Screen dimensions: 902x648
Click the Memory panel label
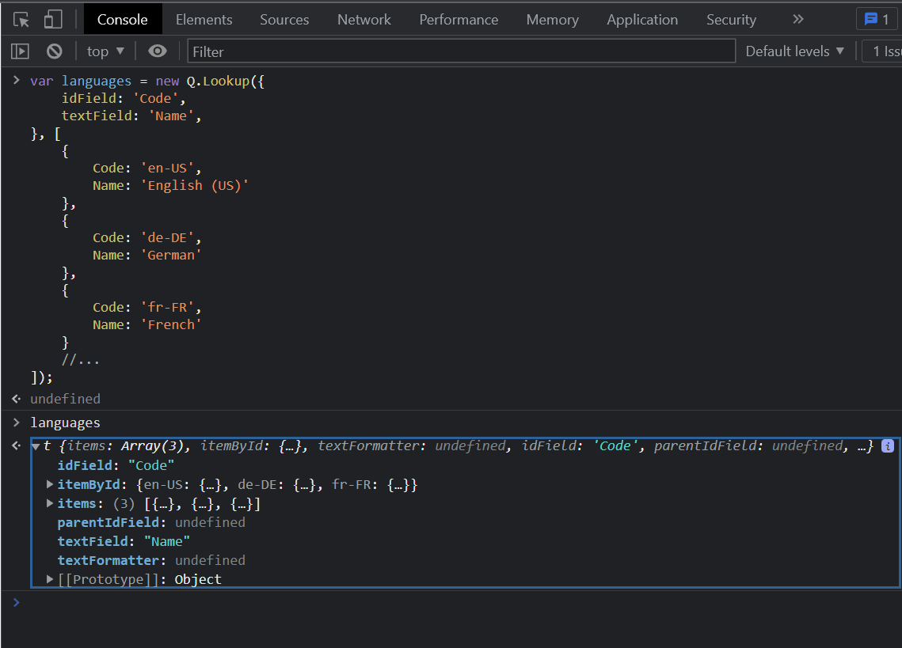coord(552,19)
